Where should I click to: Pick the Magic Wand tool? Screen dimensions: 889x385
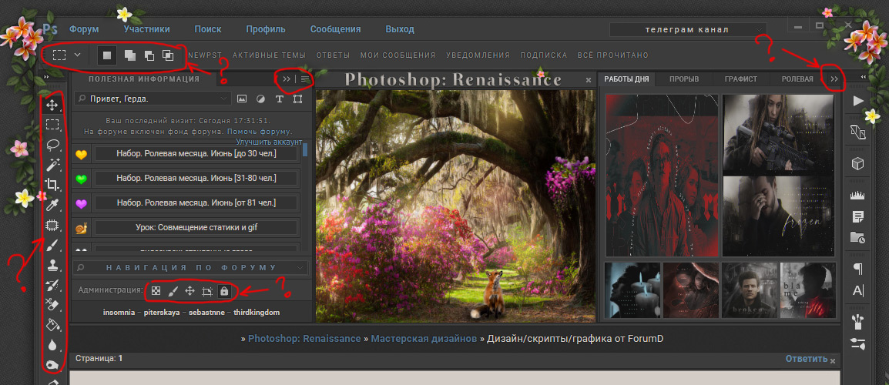click(52, 164)
